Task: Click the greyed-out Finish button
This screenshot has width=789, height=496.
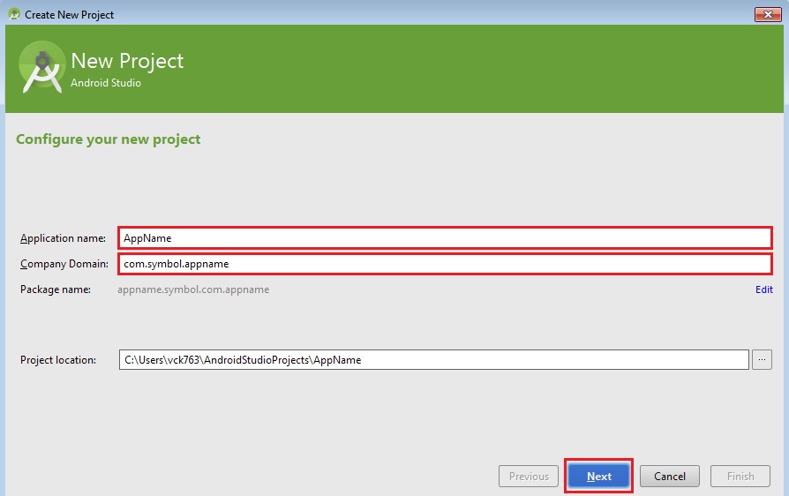Action: [x=740, y=477]
